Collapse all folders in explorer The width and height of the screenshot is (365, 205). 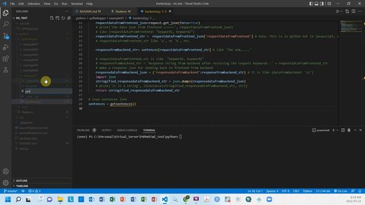68,18
